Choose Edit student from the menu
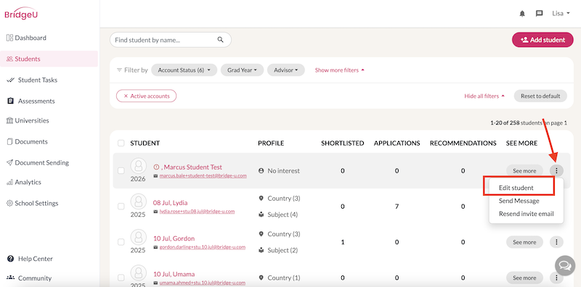 [x=516, y=188]
